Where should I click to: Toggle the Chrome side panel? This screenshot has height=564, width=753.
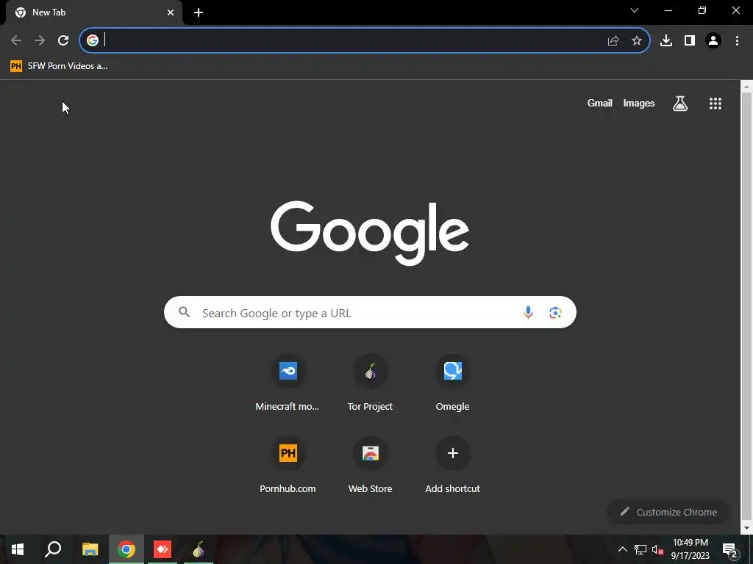pos(690,41)
